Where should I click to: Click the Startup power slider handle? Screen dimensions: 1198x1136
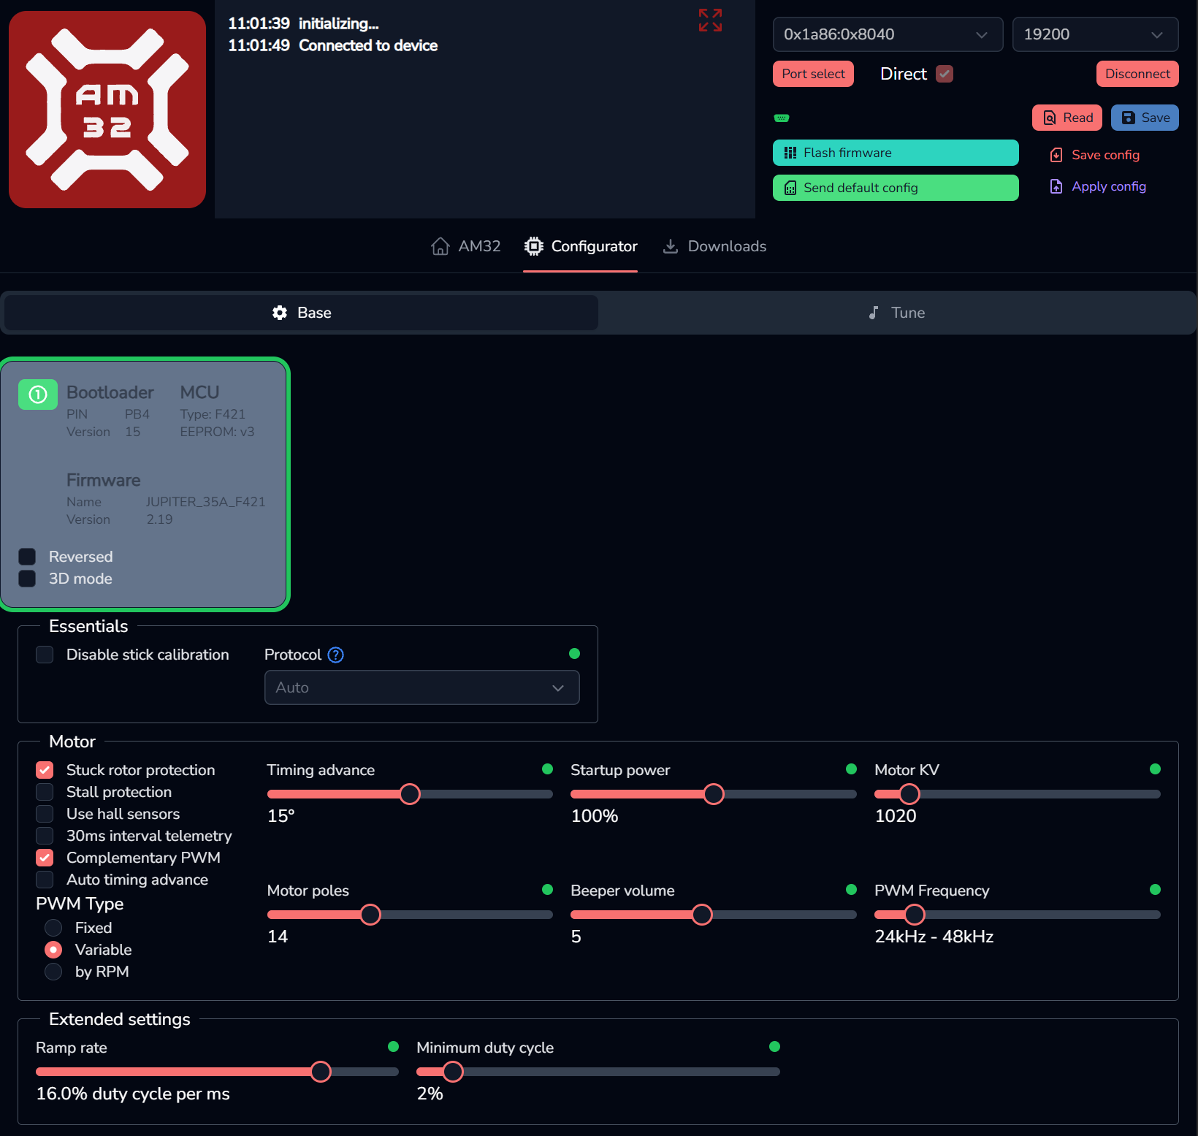714,794
